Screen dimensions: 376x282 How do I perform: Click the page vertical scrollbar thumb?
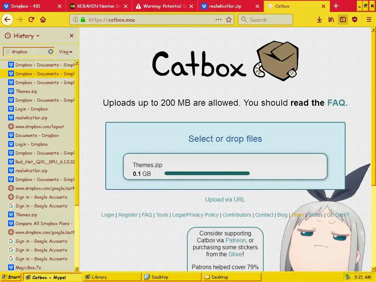(x=373, y=108)
